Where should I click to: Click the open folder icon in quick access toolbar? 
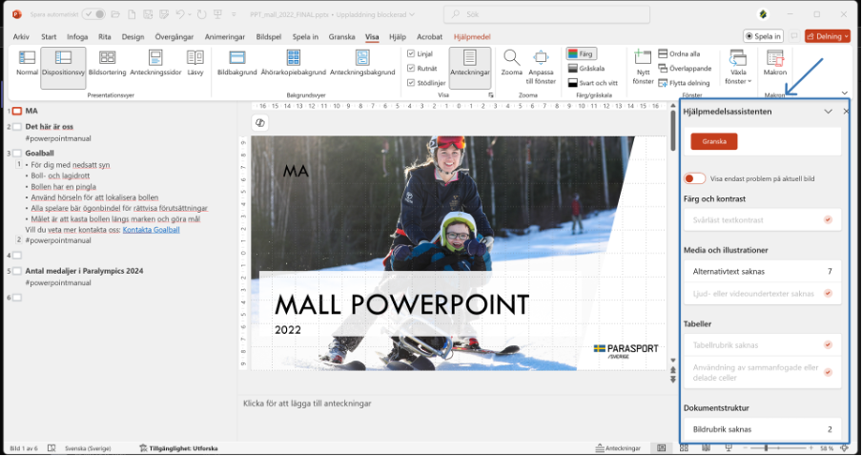116,14
